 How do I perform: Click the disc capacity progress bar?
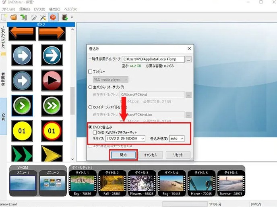click(x=185, y=204)
